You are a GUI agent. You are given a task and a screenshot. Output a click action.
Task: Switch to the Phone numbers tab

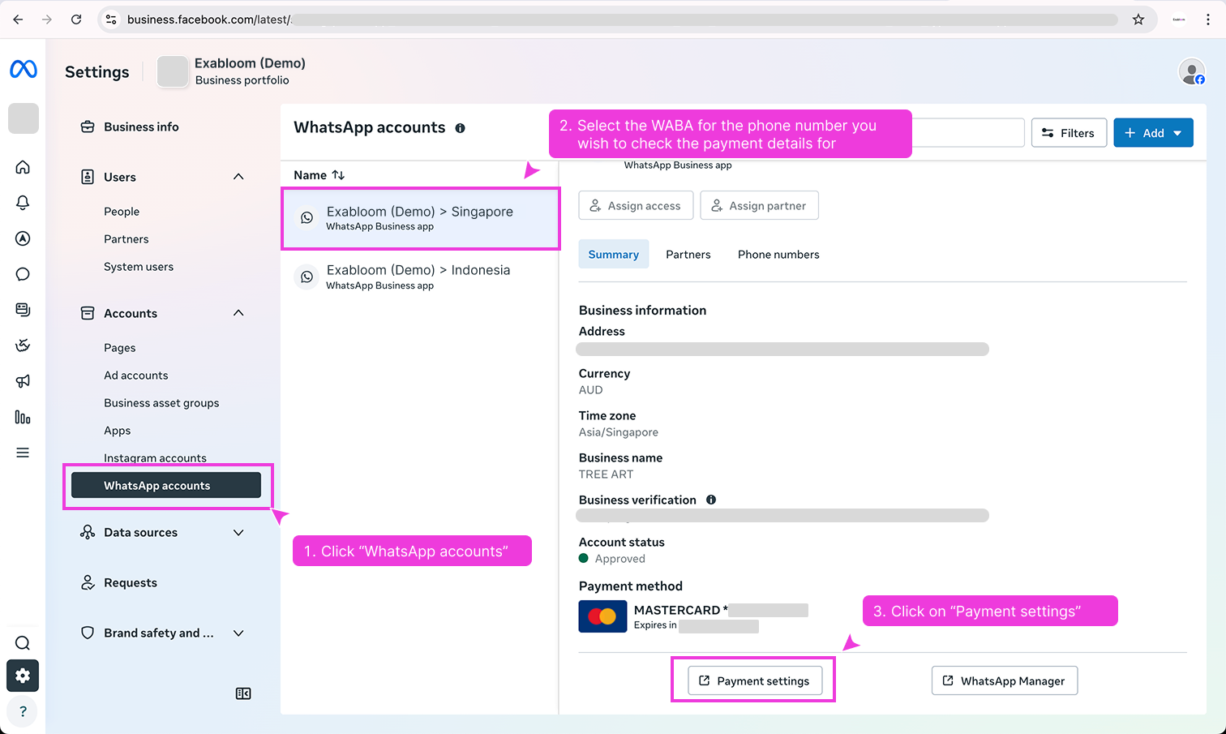778,254
